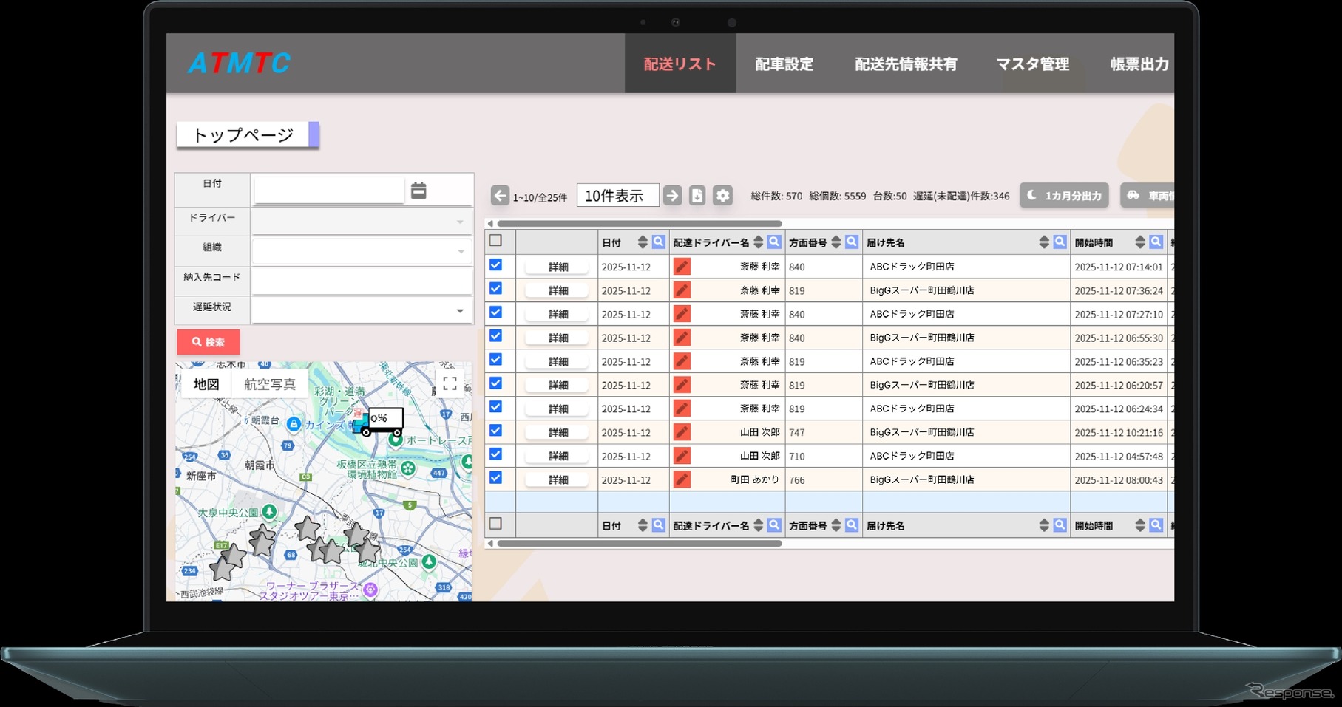Click the 検索 search button

click(208, 341)
